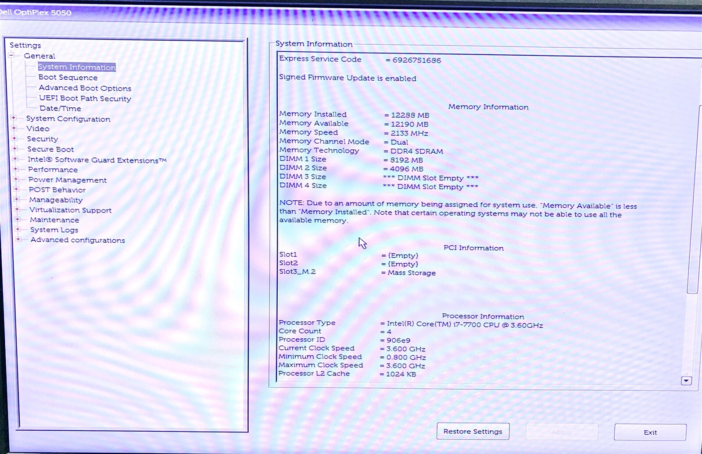
Task: Expand the Maintenance node
Action: pos(18,219)
